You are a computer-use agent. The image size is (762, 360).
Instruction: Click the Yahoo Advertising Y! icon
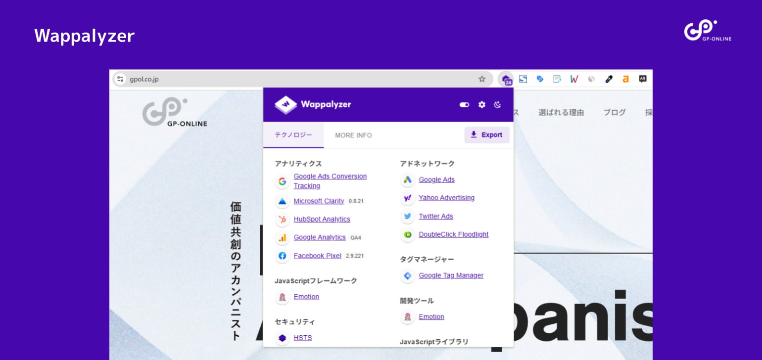(407, 198)
